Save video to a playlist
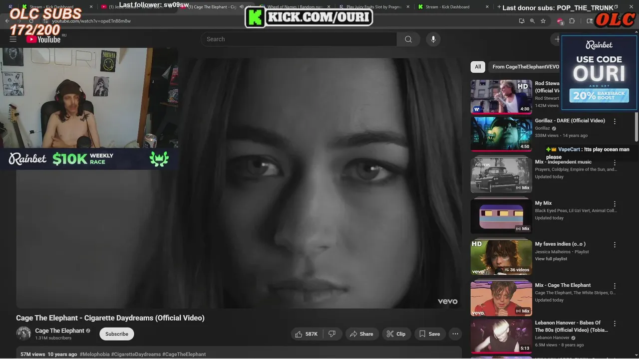This screenshot has height=359, width=639. point(429,334)
